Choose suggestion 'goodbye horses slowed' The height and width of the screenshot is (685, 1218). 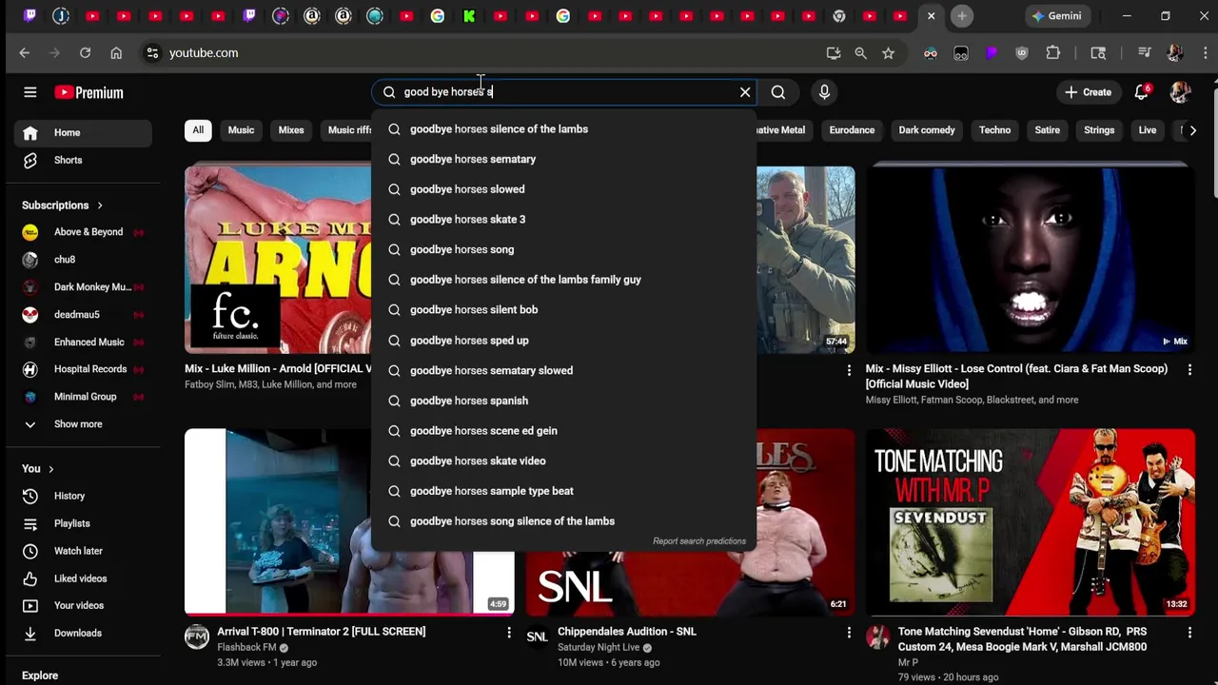(563, 189)
